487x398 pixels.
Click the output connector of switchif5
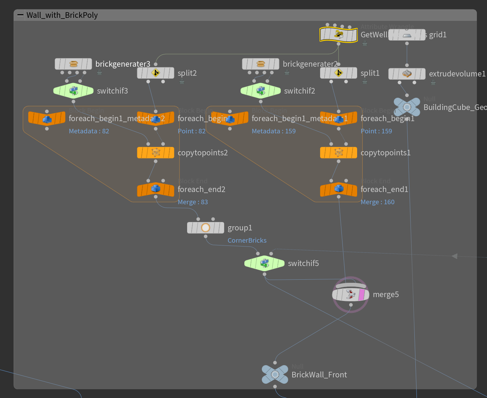pos(265,274)
